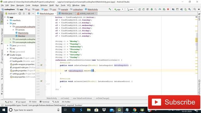201x113 pixels.
Task: Open the Build menu
Action: pyautogui.click(x=52, y=5)
